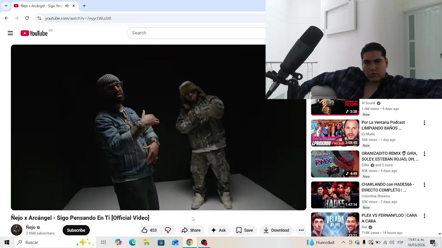This screenshot has width=442, height=248.
Task: Play the W Sound 3:28 video thumbnail
Action: 335,107
